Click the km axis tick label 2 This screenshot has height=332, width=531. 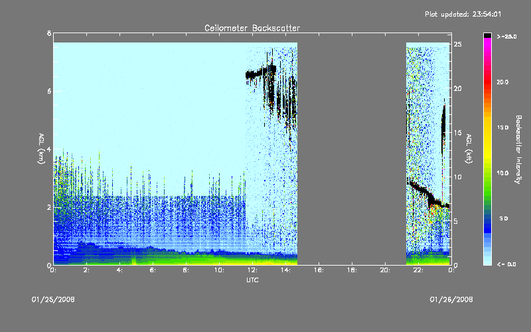pyautogui.click(x=49, y=207)
